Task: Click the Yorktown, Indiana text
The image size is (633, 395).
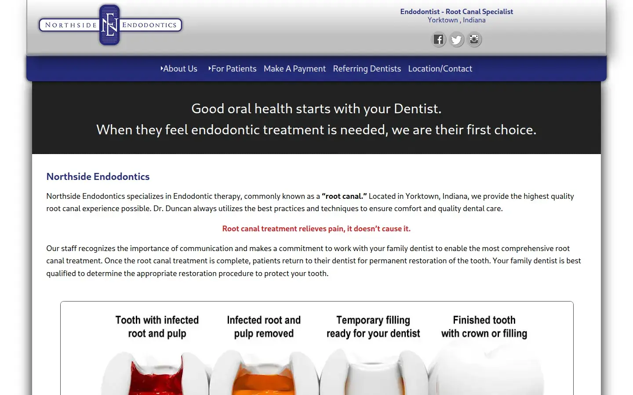Action: click(x=456, y=20)
